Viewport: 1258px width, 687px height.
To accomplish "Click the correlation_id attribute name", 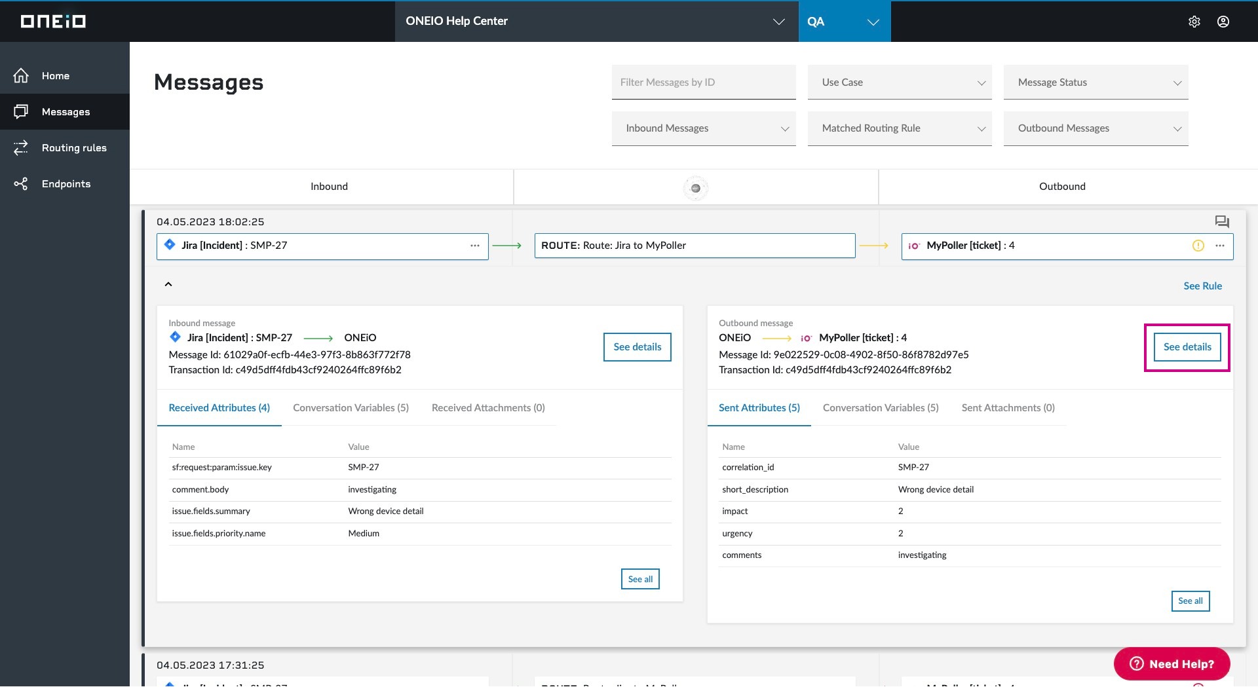I will pyautogui.click(x=748, y=468).
